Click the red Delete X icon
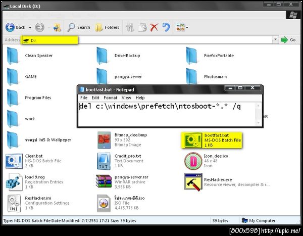 pyautogui.click(x=154, y=27)
